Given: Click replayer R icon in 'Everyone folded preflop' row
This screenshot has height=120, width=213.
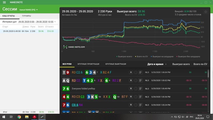Looking at the screenshot, I should [x=131, y=89].
